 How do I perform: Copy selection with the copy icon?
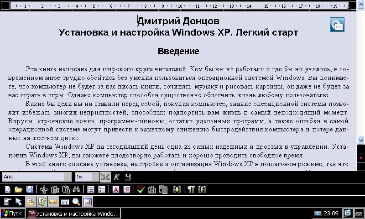click(55, 190)
